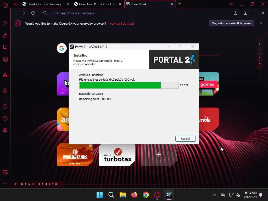Close the Speed Dial tab
The height and width of the screenshot is (201, 268).
click(172, 4)
